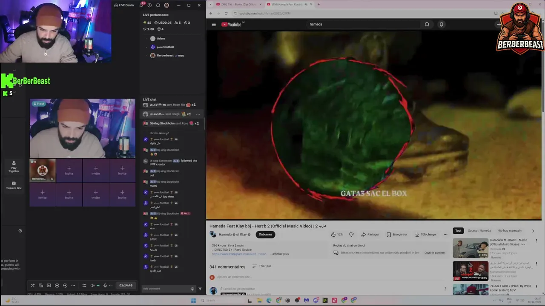
Task: Open Play Together panel
Action: tap(14, 167)
